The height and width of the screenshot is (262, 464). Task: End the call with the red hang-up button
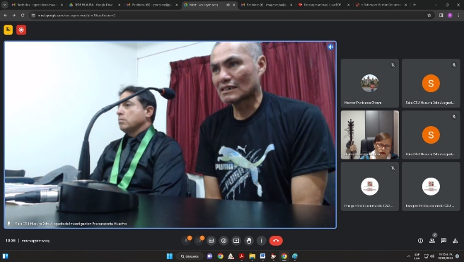click(276, 241)
